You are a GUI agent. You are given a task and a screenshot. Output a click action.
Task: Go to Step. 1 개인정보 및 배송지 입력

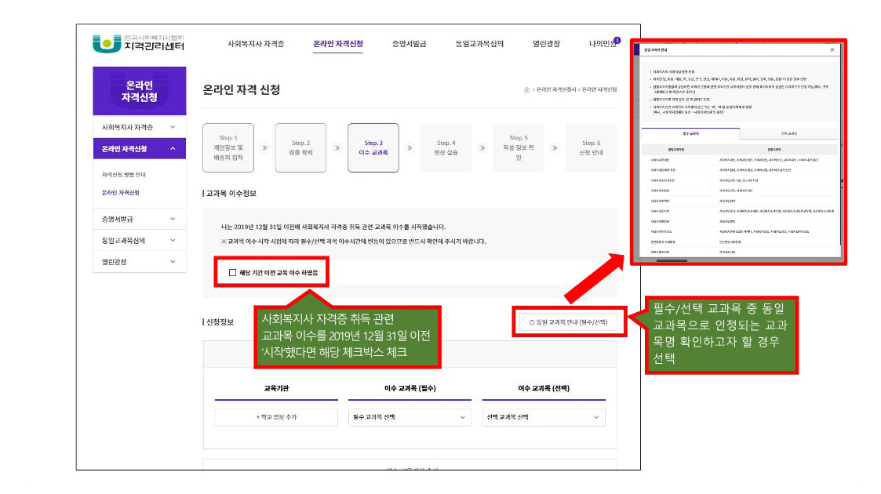coord(228,147)
